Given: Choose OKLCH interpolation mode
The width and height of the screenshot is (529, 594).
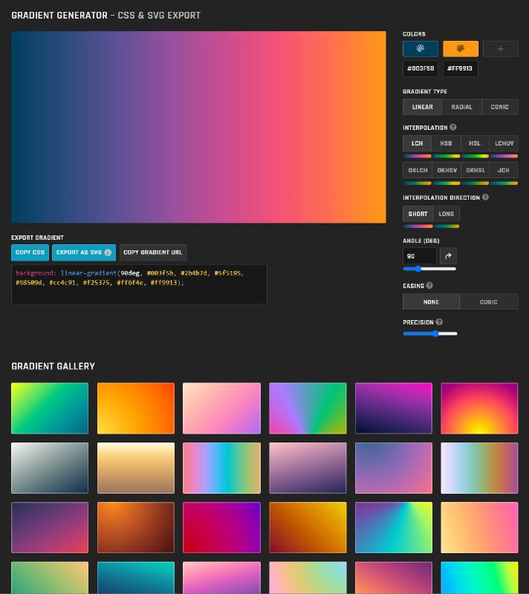Looking at the screenshot, I should pyautogui.click(x=418, y=170).
